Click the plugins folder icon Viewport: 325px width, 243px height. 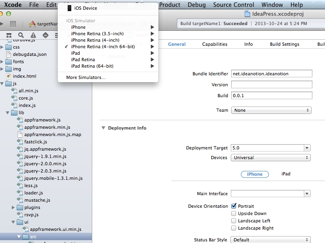(x=19, y=207)
